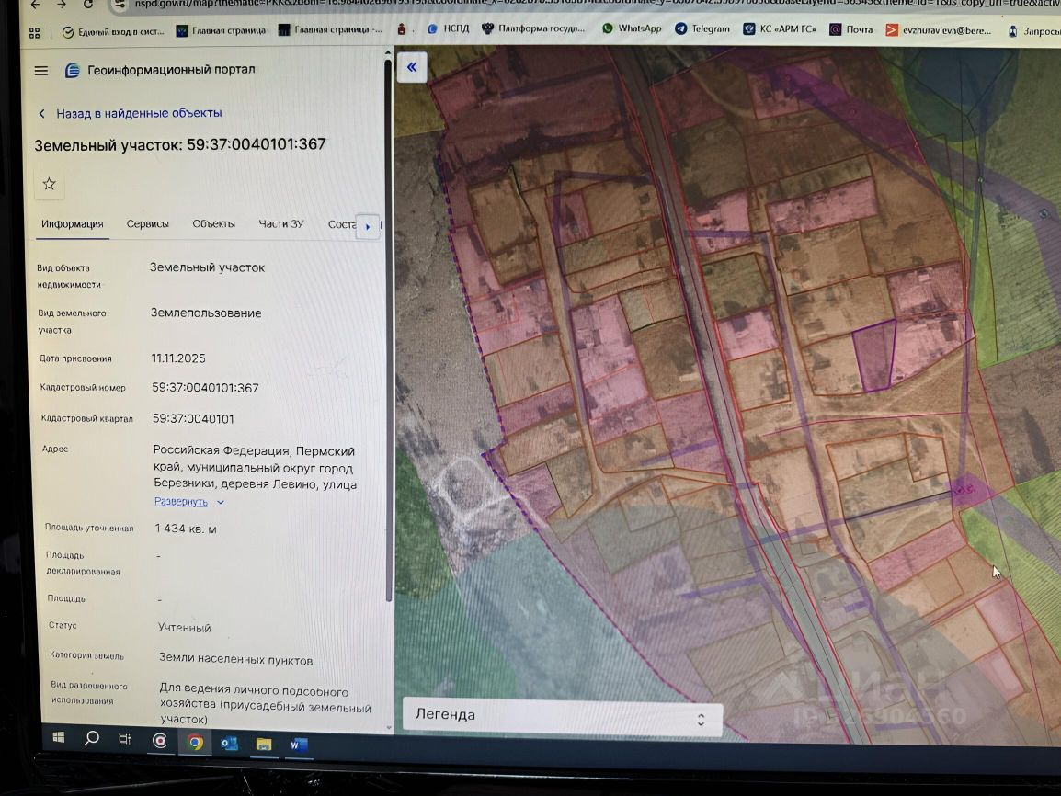Click the permitted use text Для ведения личного подсобного хозяйства

[265, 704]
